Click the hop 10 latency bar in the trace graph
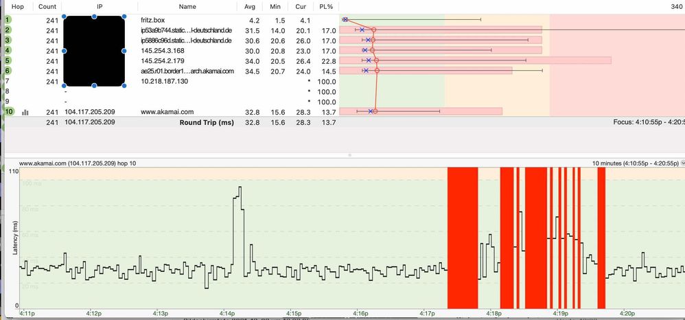Viewport: 685px width, 320px height. click(421, 111)
